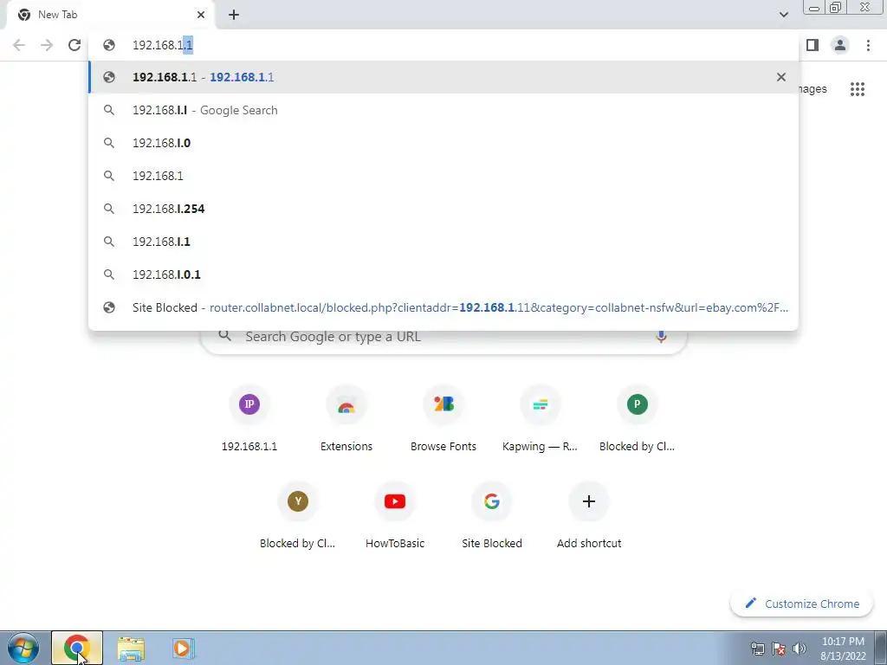Pick the 192.168.l.254 search suggestion

coord(443,209)
